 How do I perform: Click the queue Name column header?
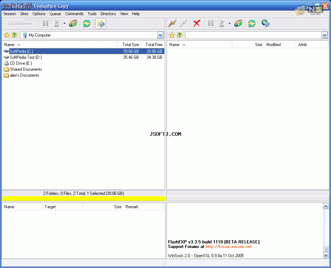click(x=22, y=207)
